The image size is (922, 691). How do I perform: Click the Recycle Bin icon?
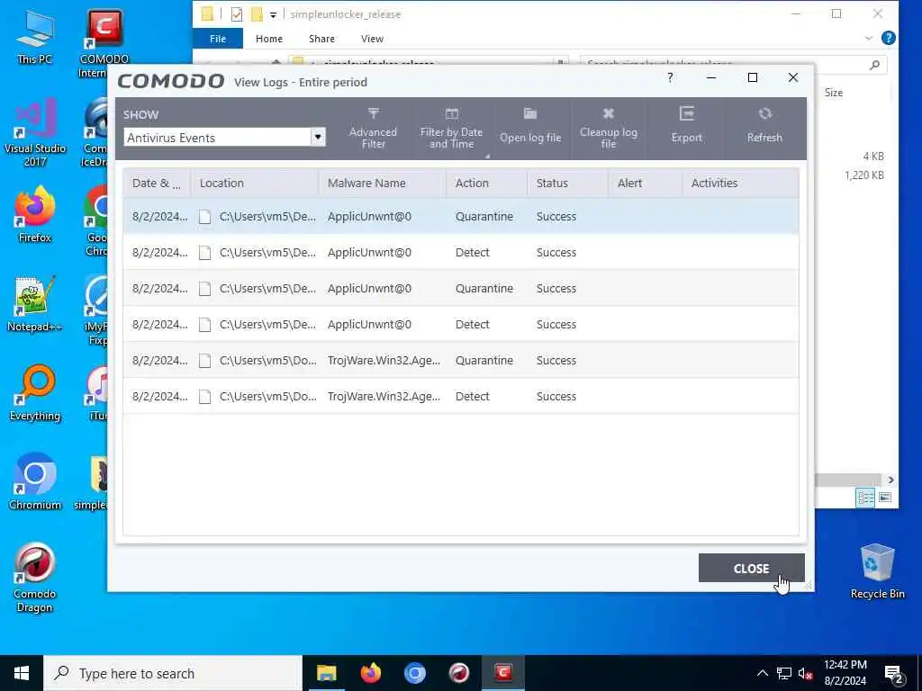point(877,571)
